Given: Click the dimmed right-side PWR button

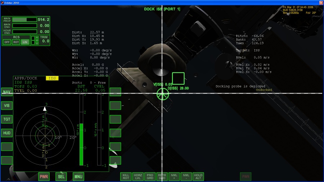Looking at the screenshot, I should (x=246, y=177).
